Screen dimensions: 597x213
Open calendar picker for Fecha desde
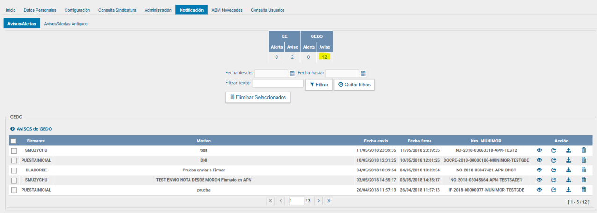[x=292, y=73]
